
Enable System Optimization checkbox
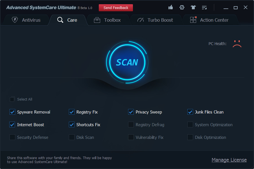pos(190,124)
